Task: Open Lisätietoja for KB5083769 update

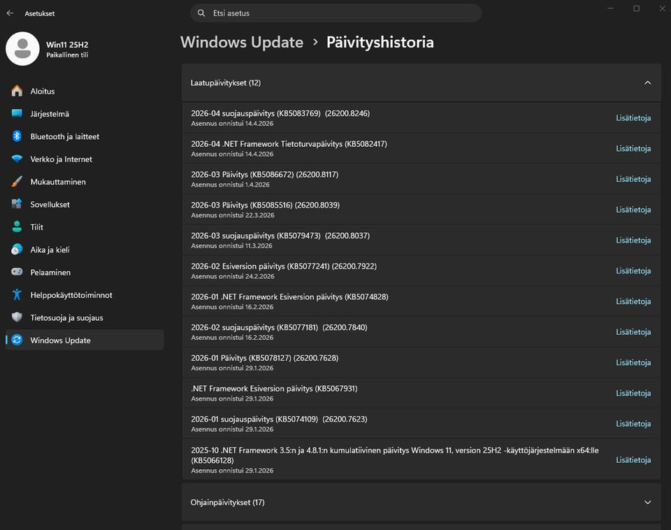Action: click(633, 118)
